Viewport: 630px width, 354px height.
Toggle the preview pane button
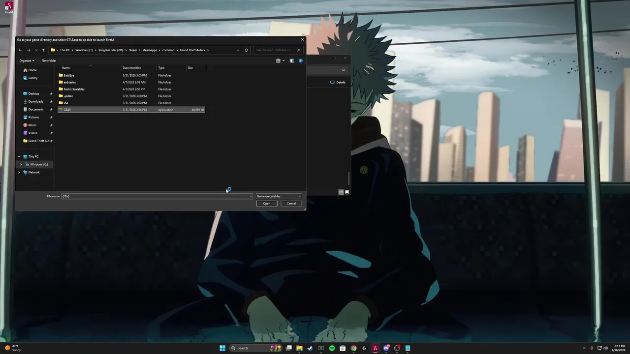pyautogui.click(x=292, y=61)
